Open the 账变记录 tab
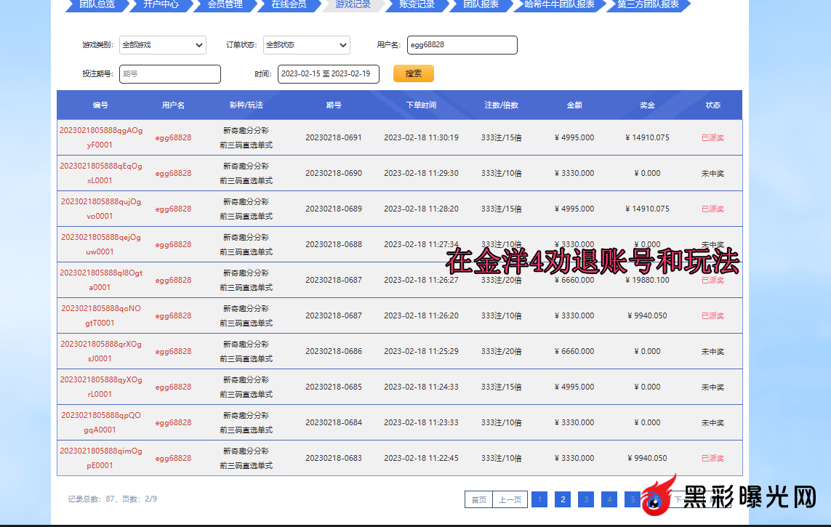Screen dimensions: 831x527 [417, 4]
